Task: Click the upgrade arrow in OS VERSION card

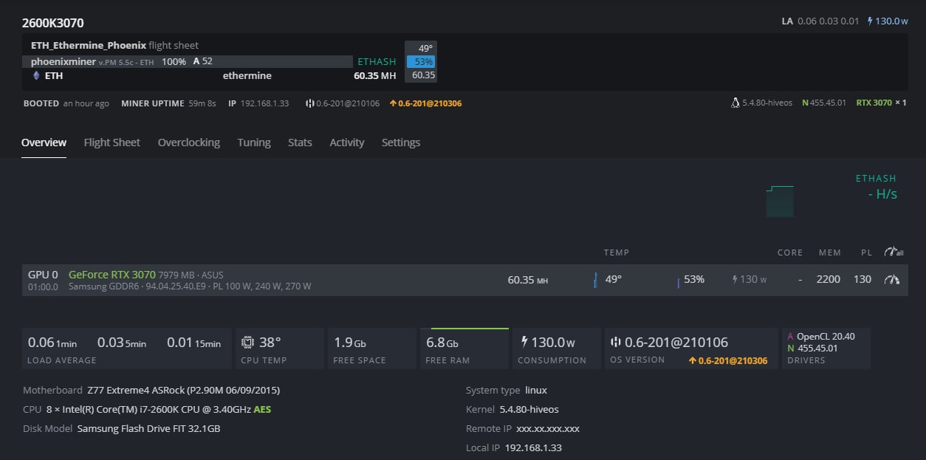Action: [692, 361]
